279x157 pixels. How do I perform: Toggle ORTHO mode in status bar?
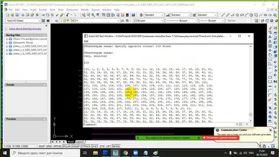tap(57, 147)
